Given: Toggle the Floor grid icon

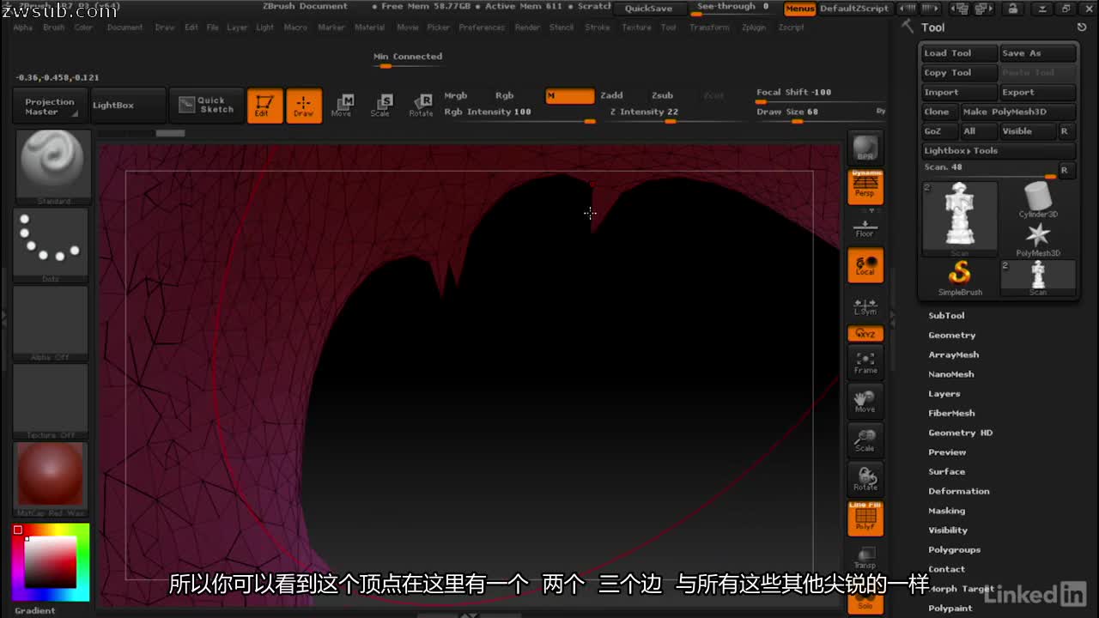Looking at the screenshot, I should click(x=865, y=227).
